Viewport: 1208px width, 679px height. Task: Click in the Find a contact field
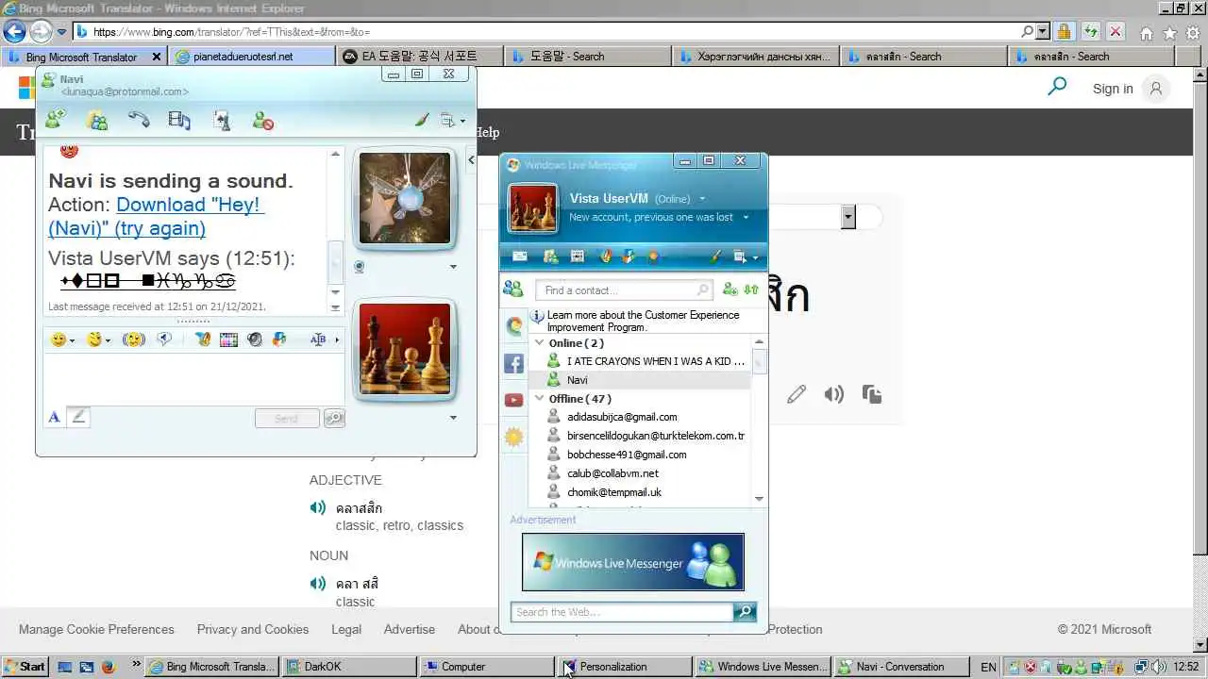coord(623,290)
